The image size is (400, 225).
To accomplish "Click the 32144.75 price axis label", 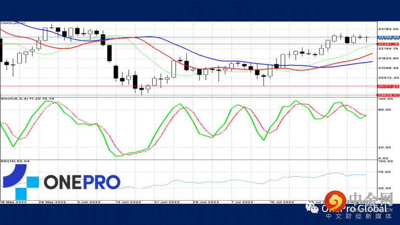I will (x=388, y=49).
